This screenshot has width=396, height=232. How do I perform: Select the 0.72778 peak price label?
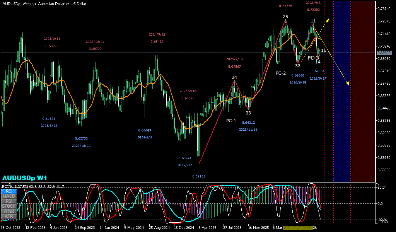click(x=285, y=5)
